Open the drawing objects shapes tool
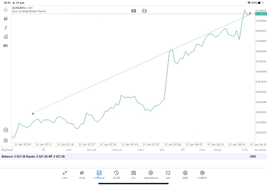Viewport: 267px width, 186px height. 6,37
